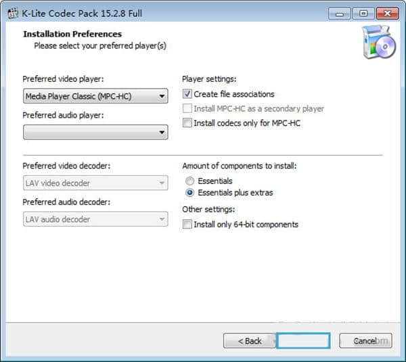Choose the Essentials plus extras radio button
This screenshot has width=406, height=362.
click(x=189, y=193)
